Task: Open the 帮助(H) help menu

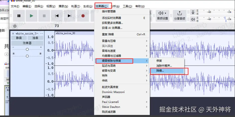Action: 140,6
